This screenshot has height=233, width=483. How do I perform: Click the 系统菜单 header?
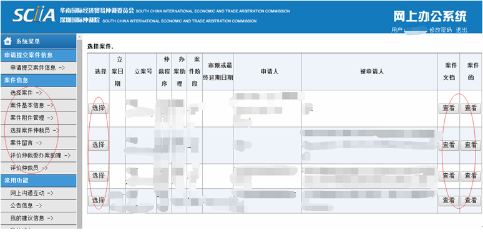pos(38,41)
